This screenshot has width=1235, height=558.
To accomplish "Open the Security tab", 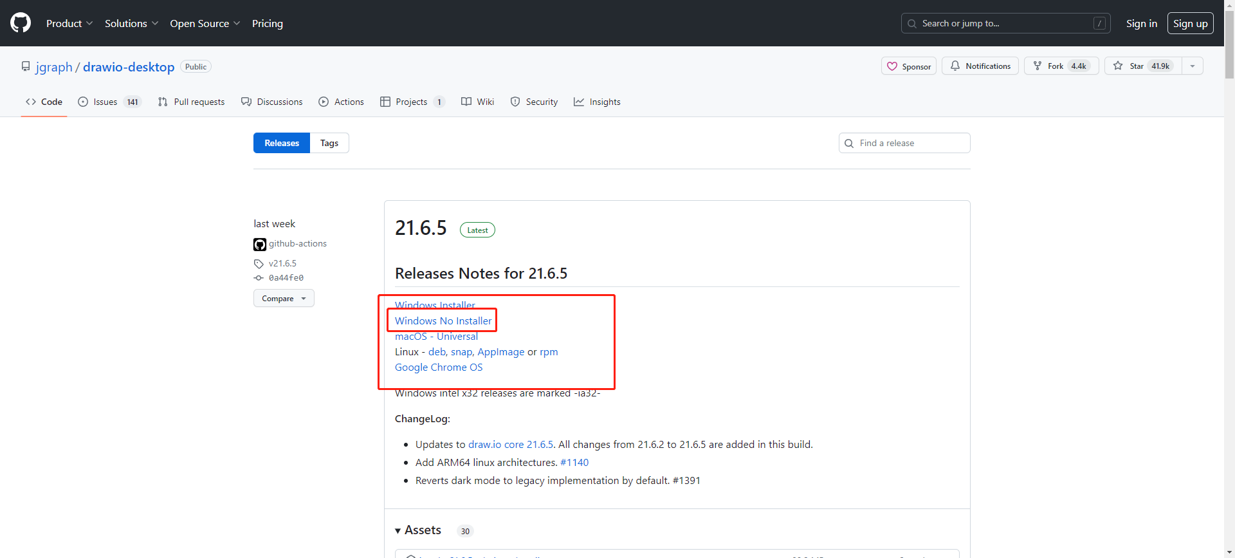I will tap(534, 102).
